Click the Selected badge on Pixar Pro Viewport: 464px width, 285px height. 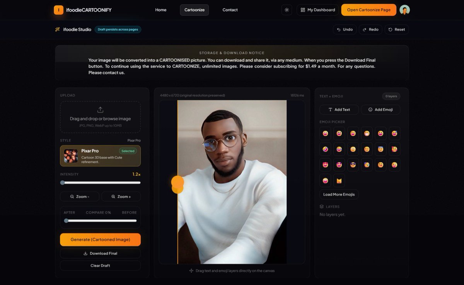pyautogui.click(x=128, y=151)
